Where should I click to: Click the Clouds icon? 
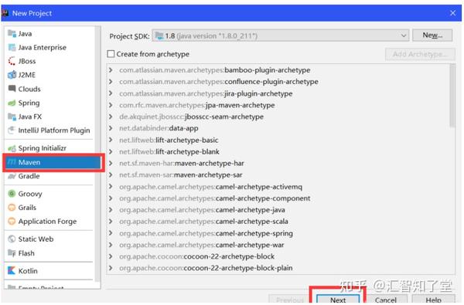[x=12, y=89]
